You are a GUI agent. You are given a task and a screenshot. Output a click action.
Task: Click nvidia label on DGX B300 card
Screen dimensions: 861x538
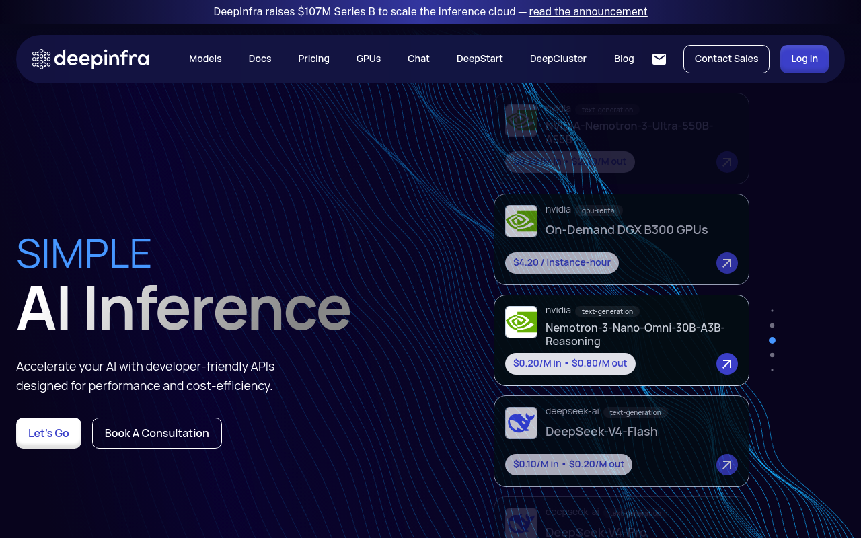click(x=558, y=209)
